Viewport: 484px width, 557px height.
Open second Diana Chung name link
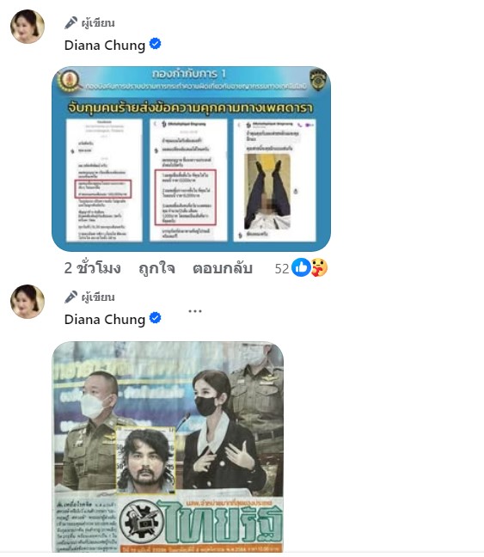pos(105,320)
